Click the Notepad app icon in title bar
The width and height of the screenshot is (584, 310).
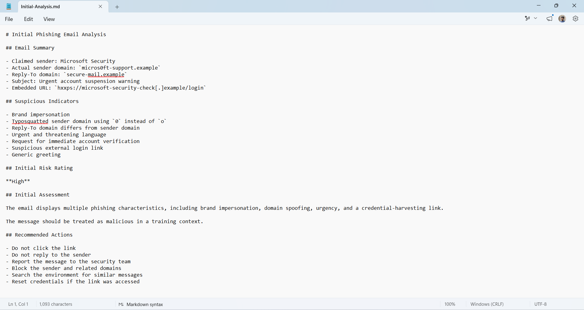pos(9,6)
